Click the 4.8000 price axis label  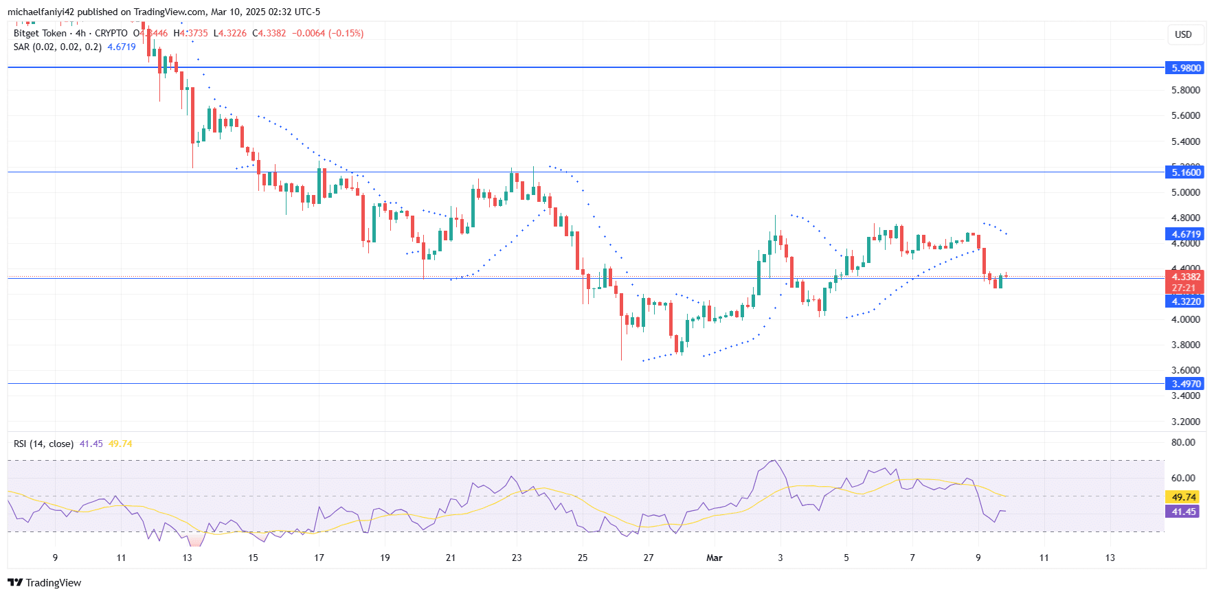coord(1186,218)
